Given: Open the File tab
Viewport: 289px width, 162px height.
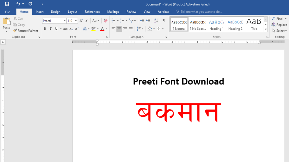Looking at the screenshot, I should pos(8,12).
